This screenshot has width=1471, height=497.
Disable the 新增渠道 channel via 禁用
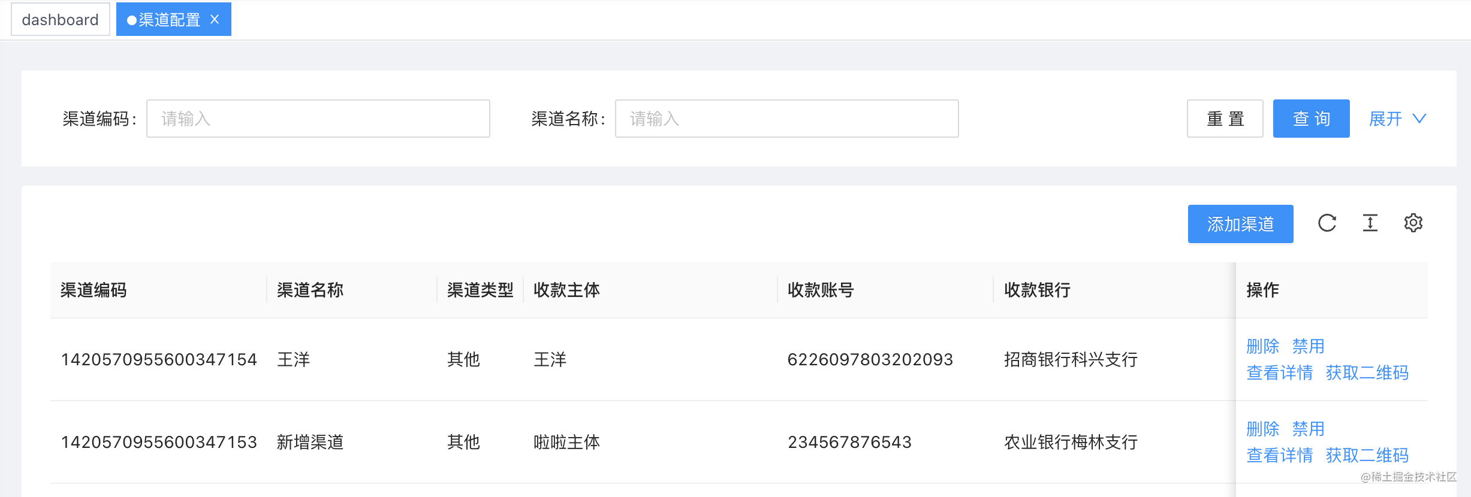click(x=1309, y=429)
